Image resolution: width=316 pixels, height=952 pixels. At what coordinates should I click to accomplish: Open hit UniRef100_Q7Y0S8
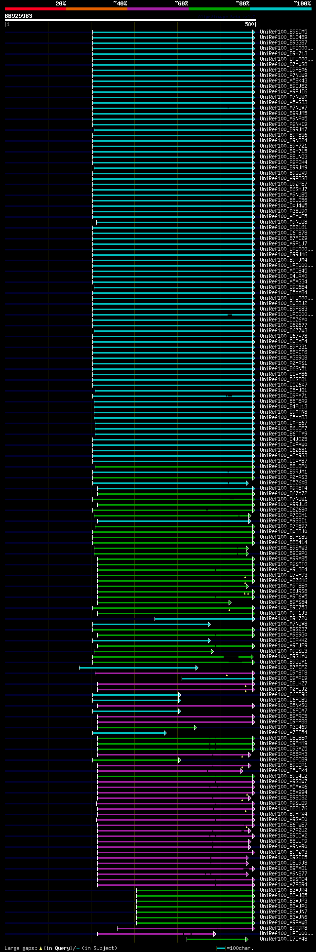pos(283,64)
